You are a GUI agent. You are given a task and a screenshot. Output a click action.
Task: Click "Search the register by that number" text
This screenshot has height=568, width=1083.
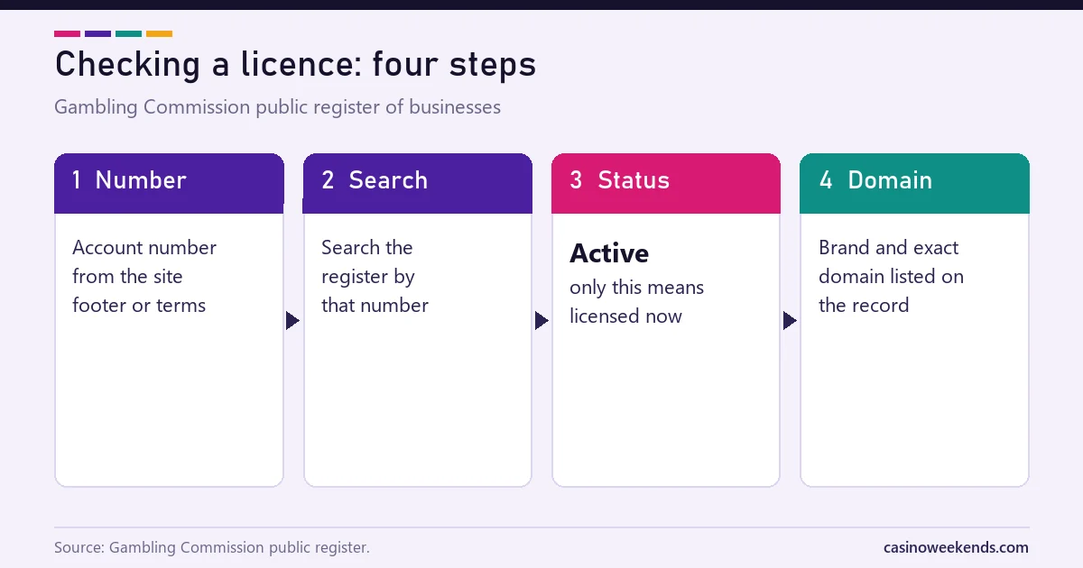click(375, 277)
